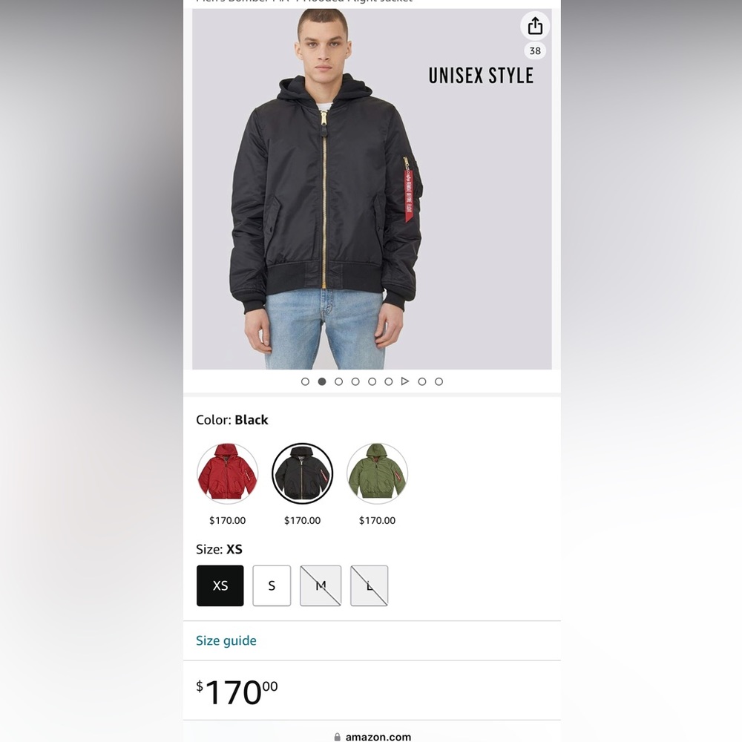Select the fifth carousel dot
Screen dimensions: 742x742
pos(372,381)
